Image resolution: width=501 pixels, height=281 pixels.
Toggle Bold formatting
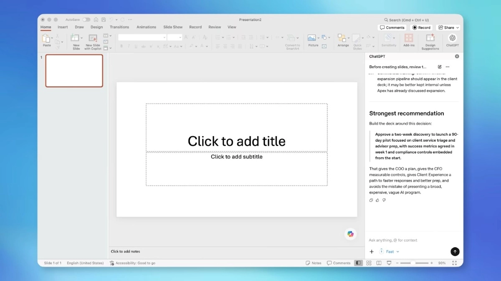(x=121, y=46)
